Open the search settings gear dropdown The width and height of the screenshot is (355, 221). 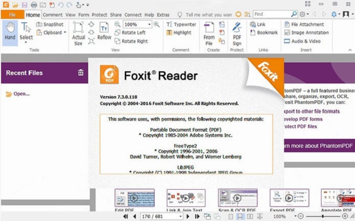point(304,14)
